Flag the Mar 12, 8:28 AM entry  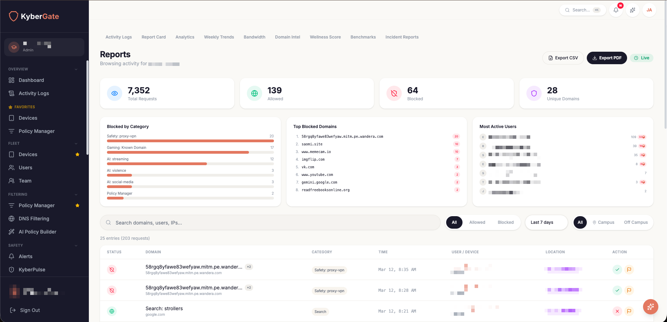(x=629, y=290)
